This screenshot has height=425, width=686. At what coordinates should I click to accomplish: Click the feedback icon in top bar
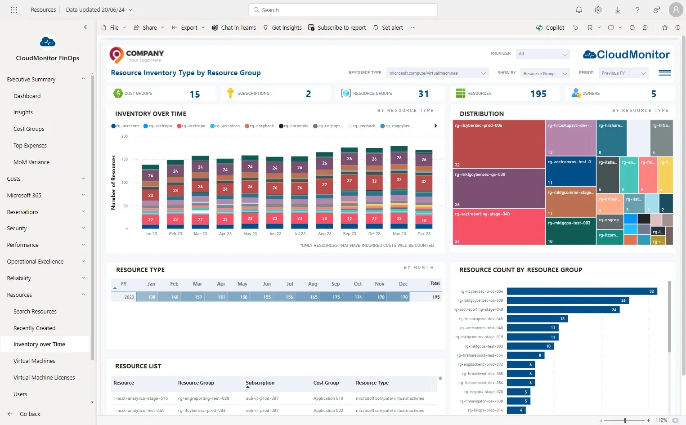point(657,9)
